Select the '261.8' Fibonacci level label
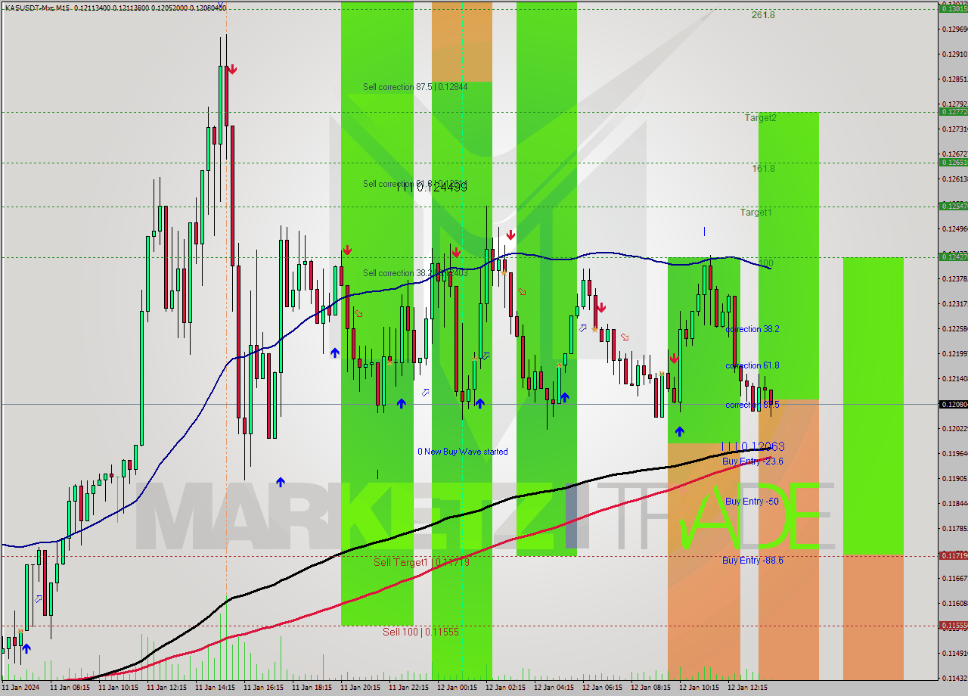 point(763,15)
